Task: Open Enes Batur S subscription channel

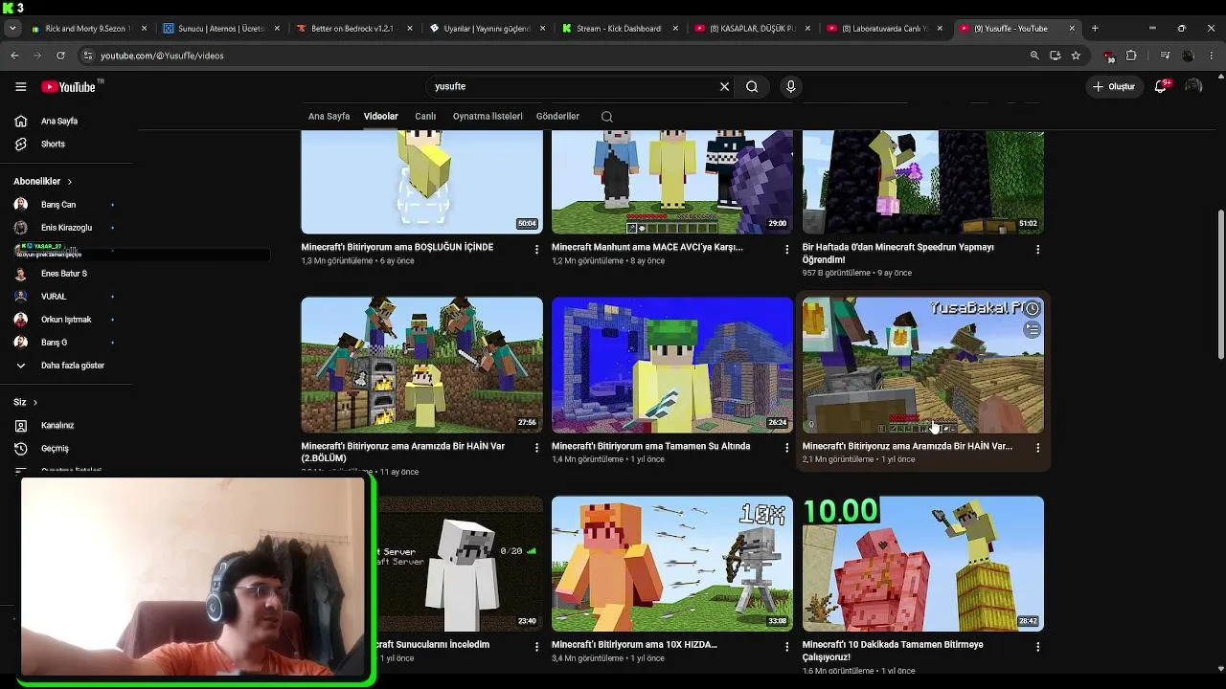Action: point(66,274)
